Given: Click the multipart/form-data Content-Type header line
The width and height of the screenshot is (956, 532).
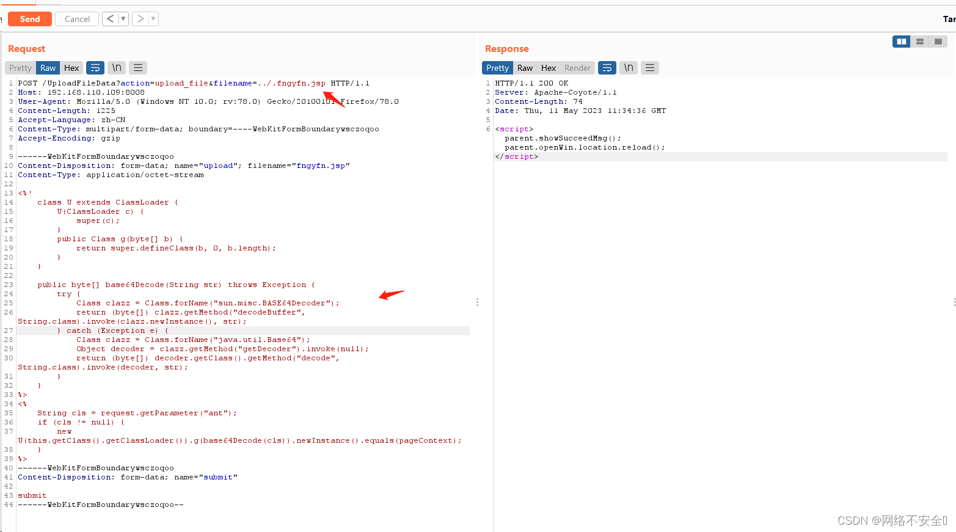Looking at the screenshot, I should point(199,129).
